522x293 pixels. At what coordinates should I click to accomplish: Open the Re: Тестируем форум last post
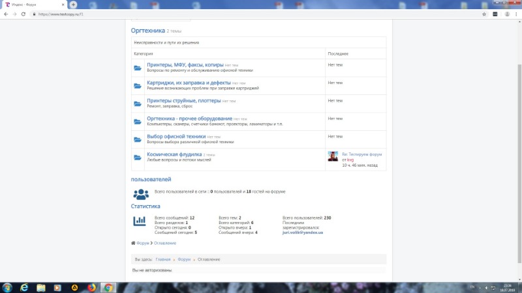coord(362,154)
